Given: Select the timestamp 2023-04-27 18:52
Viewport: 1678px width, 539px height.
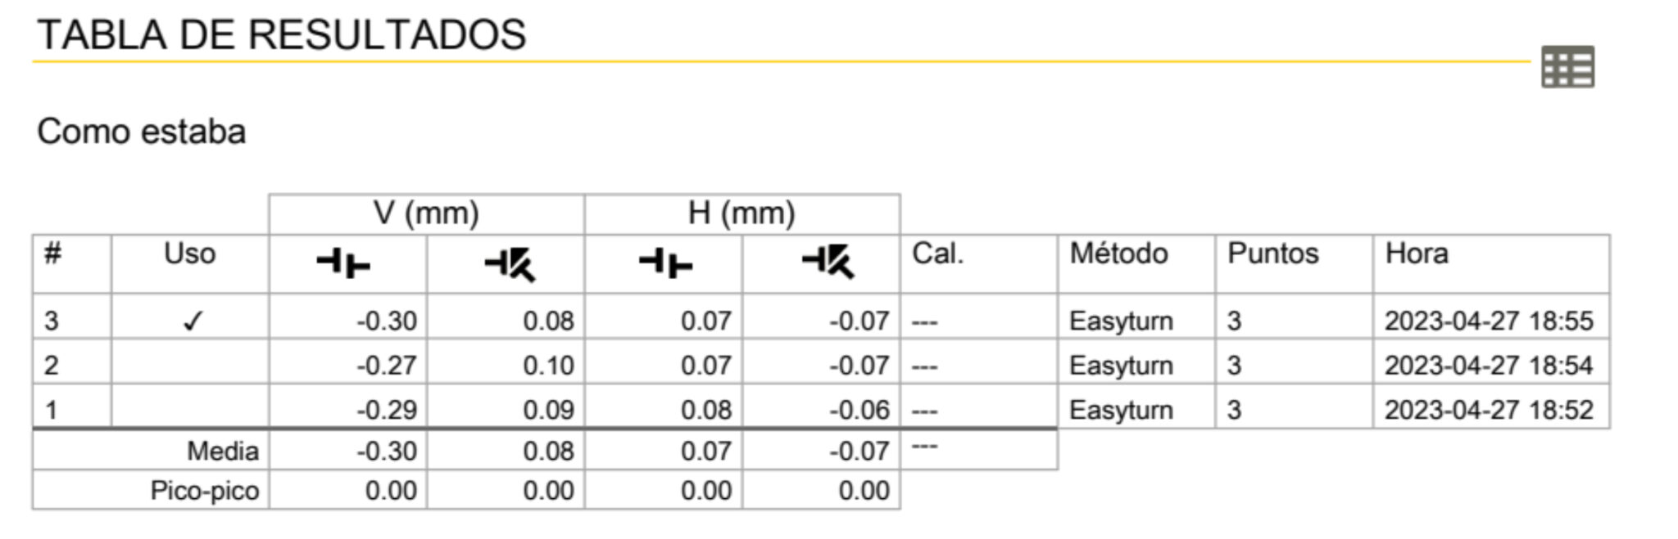Looking at the screenshot, I should (x=1488, y=410).
